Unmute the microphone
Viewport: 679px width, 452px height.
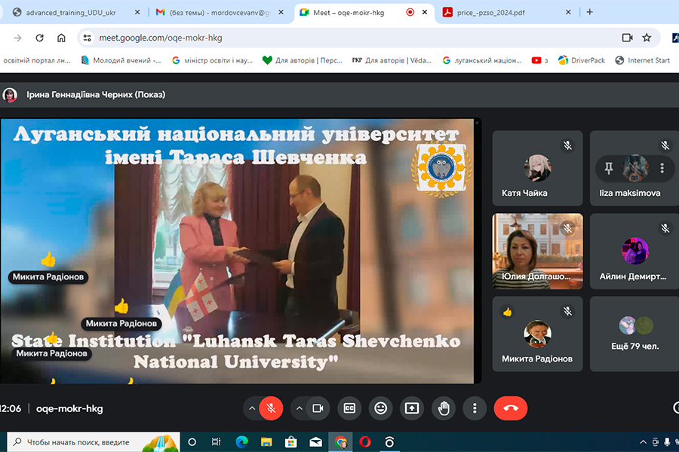pyautogui.click(x=271, y=408)
